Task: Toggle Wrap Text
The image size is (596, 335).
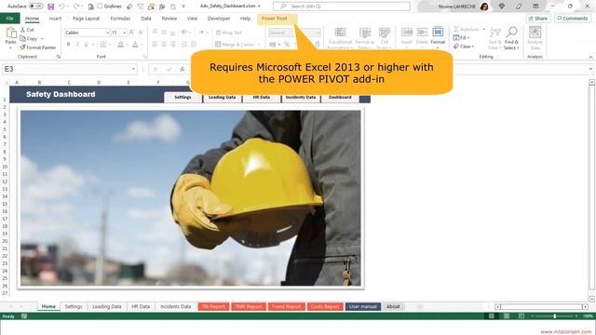Action: (229, 33)
